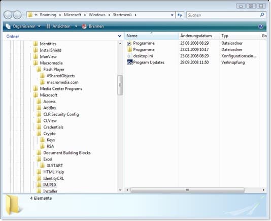The image size is (271, 221).
Task: Select IdentityCRL in the folder tree
Action: pyautogui.click(x=53, y=178)
